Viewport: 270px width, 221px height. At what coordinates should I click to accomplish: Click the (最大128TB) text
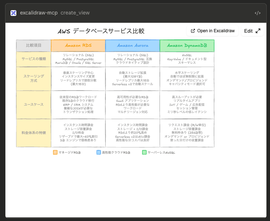pyautogui.click(x=133, y=76)
